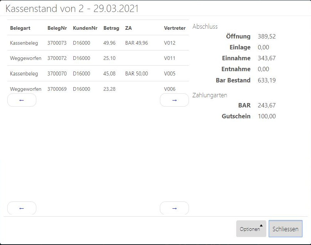The width and height of the screenshot is (311, 245).
Task: Click the Belegart column header
Action: point(20,28)
